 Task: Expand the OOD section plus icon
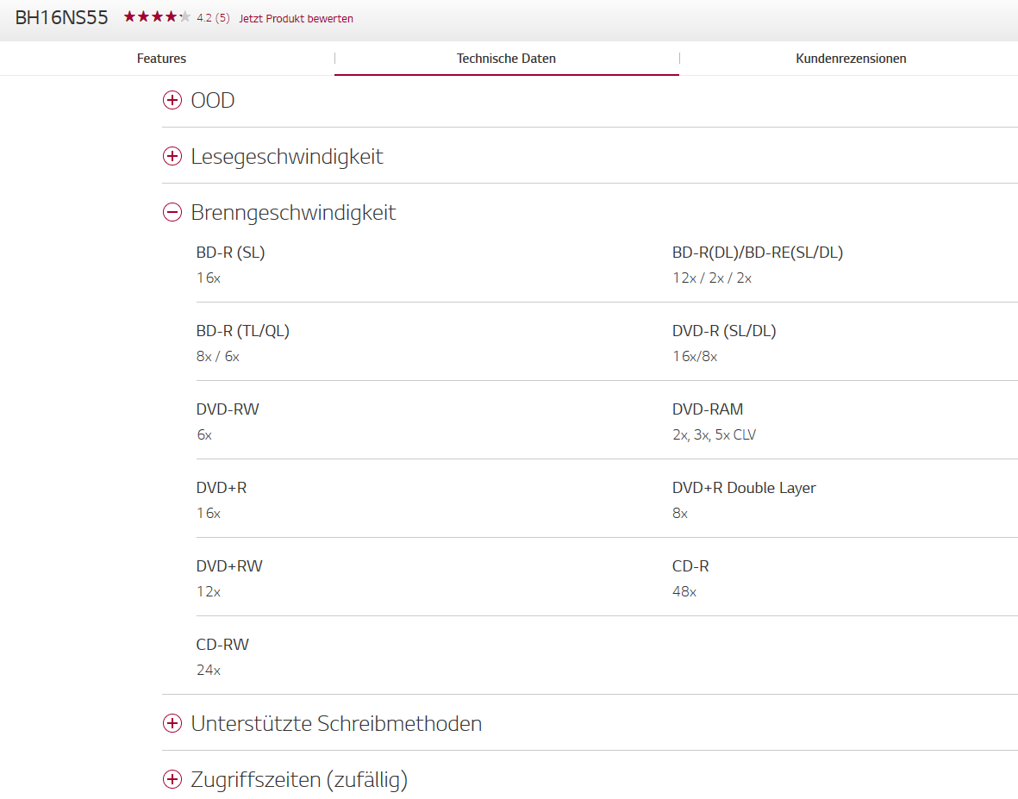pos(172,100)
